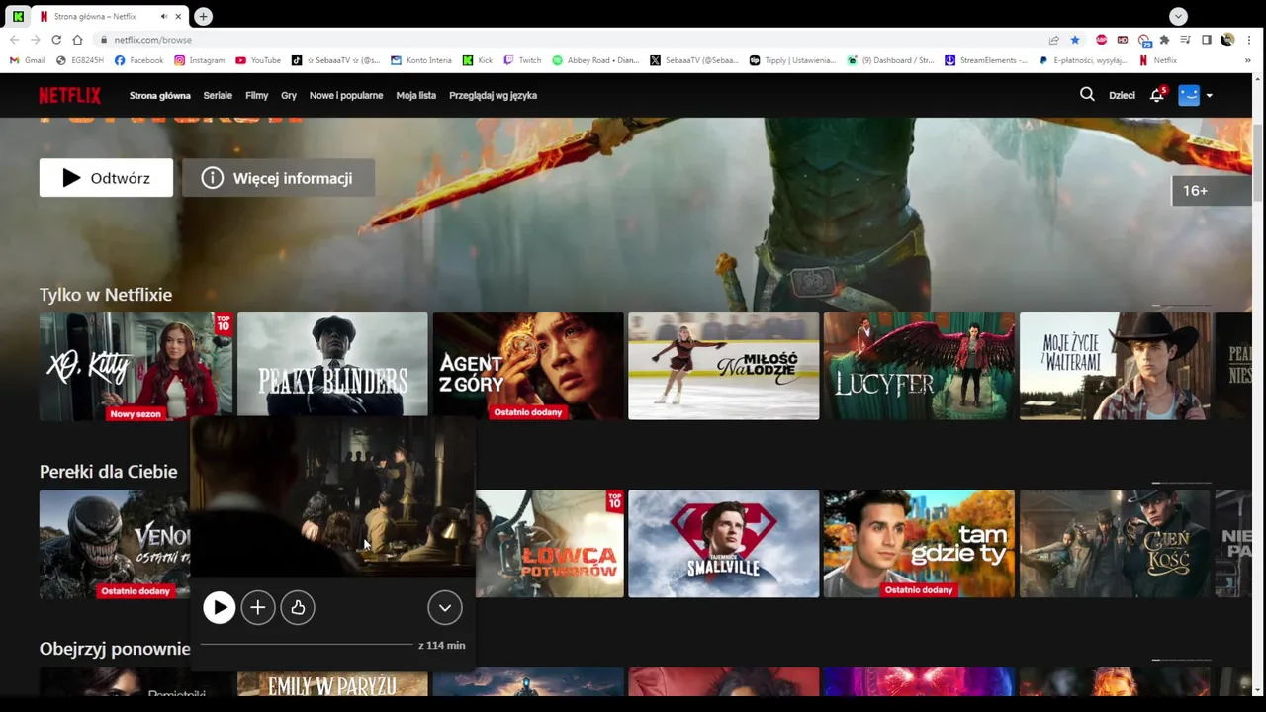The image size is (1266, 712).
Task: Click browser home icon
Action: 77,40
